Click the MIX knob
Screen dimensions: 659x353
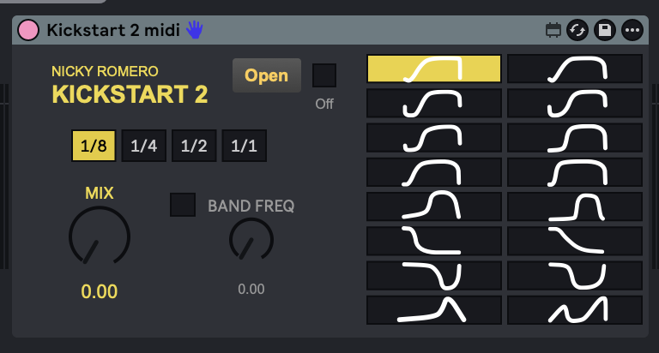click(x=100, y=236)
